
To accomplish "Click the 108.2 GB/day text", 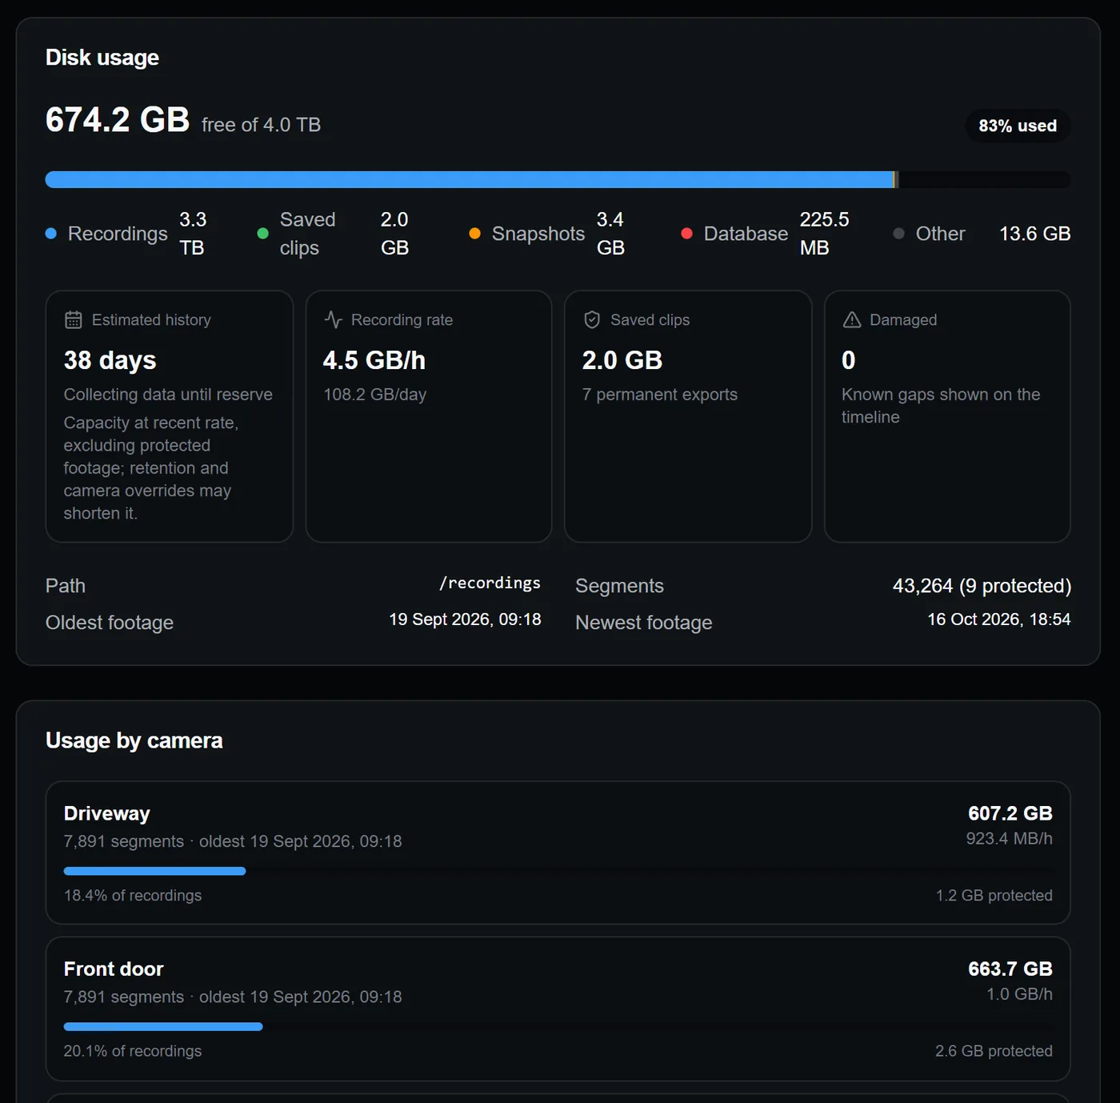I will (375, 395).
